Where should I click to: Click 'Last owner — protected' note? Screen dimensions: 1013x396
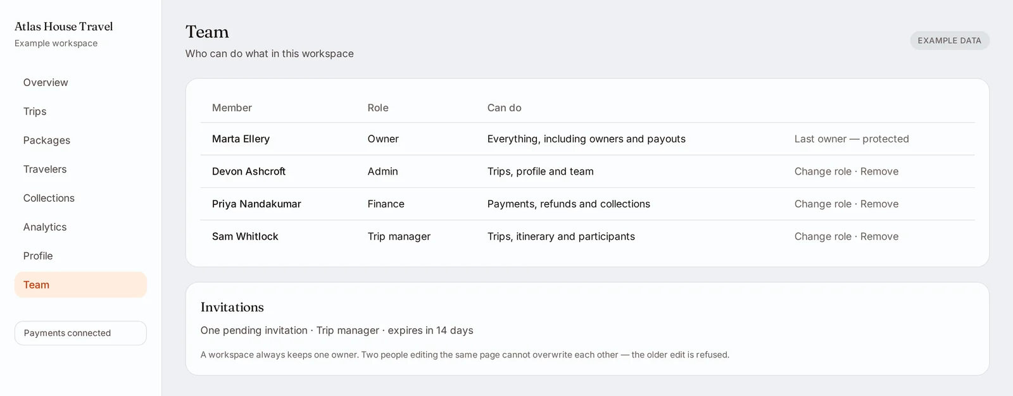[852, 139]
